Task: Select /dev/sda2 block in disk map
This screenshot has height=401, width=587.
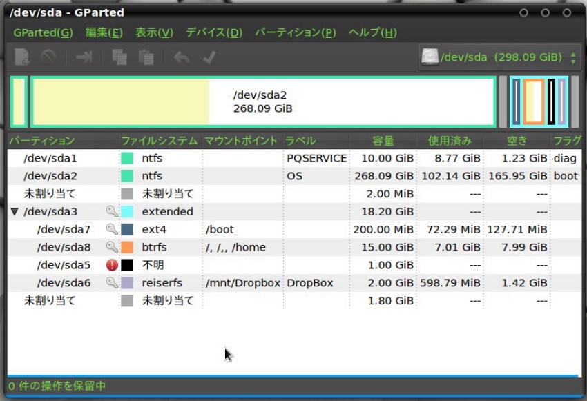Action: click(263, 101)
